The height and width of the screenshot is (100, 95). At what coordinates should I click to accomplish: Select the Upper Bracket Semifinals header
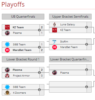(70, 17)
